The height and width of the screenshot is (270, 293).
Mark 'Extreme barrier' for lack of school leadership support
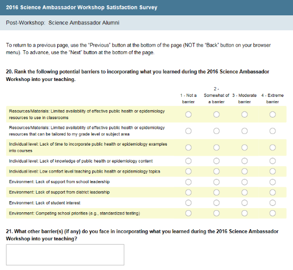(272, 182)
